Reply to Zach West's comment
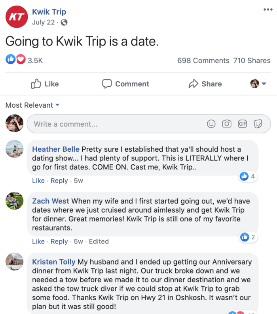Image resolution: width=277 pixels, height=314 pixels. point(59,241)
